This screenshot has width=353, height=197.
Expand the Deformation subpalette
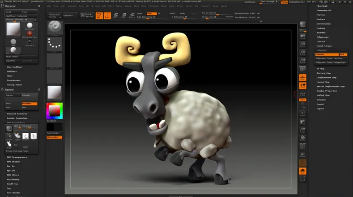(323, 24)
